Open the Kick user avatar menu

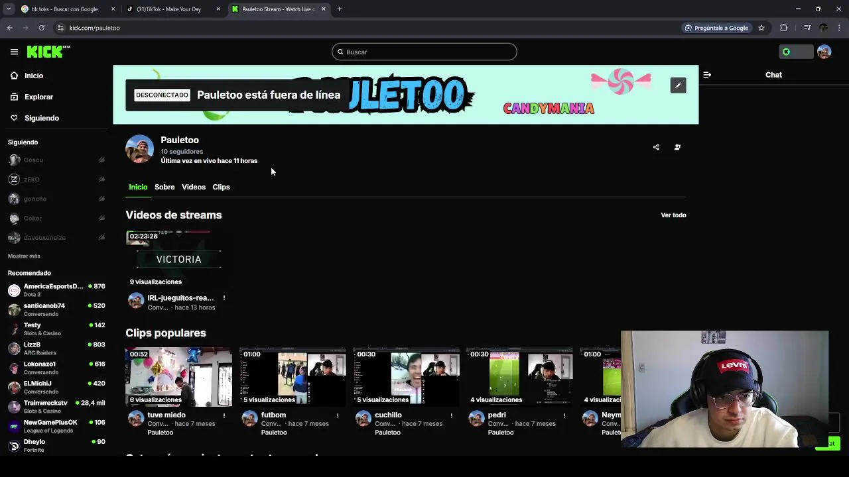coord(824,52)
